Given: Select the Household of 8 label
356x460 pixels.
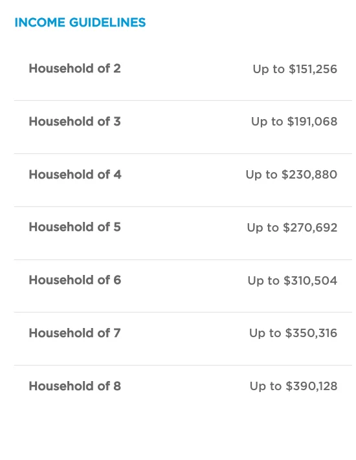Looking at the screenshot, I should tap(75, 386).
